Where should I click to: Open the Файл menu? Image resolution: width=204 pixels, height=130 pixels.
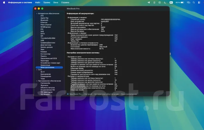click(x=38, y=3)
